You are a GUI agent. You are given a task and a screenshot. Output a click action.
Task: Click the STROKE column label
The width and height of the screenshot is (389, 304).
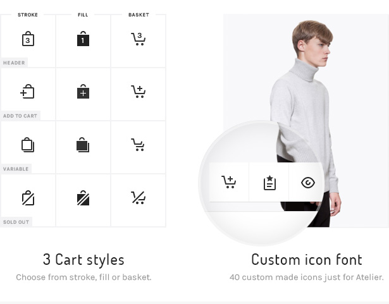[28, 15]
